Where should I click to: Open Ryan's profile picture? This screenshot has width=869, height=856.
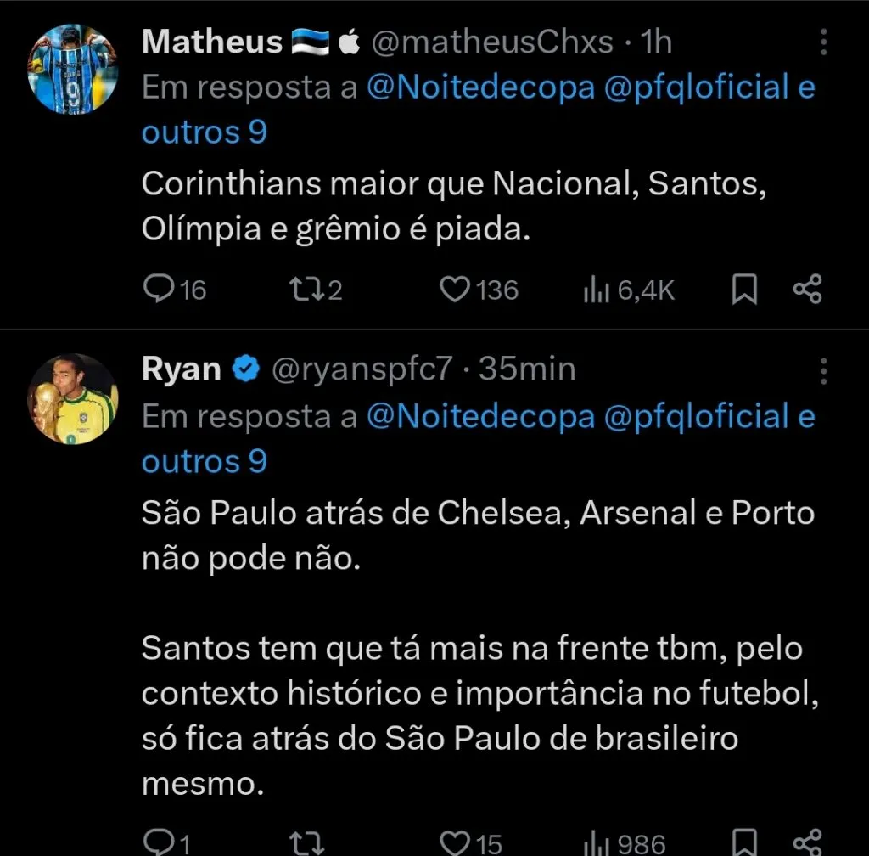pyautogui.click(x=73, y=397)
